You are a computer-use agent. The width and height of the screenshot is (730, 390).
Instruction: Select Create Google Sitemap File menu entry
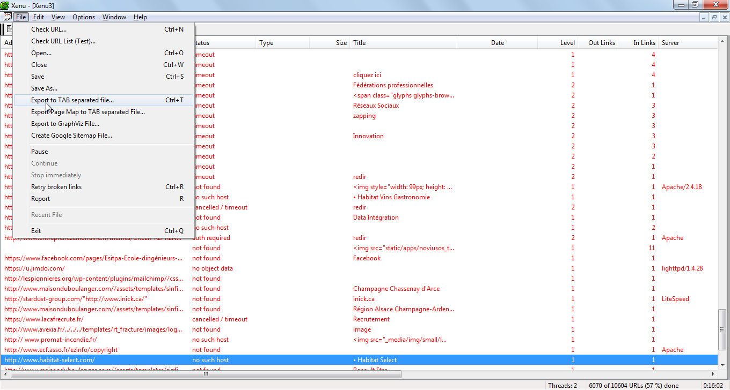click(71, 136)
